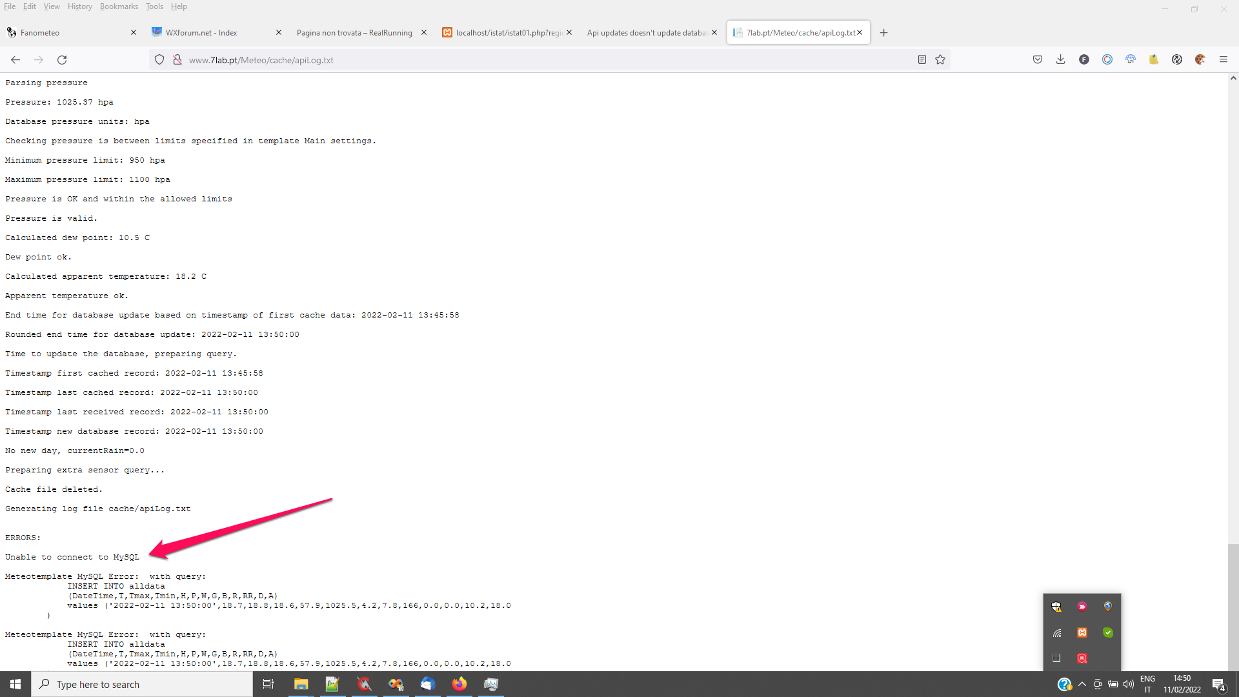Close the WXforum.net tab
1239x697 pixels.
tap(279, 33)
